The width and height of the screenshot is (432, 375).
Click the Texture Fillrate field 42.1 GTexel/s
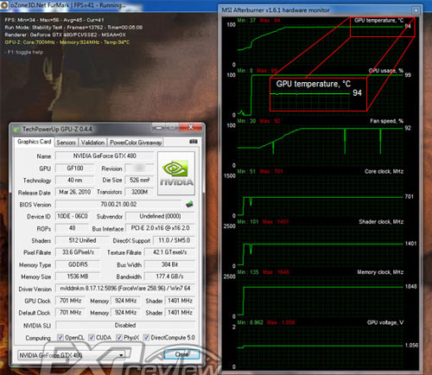pyautogui.click(x=169, y=252)
